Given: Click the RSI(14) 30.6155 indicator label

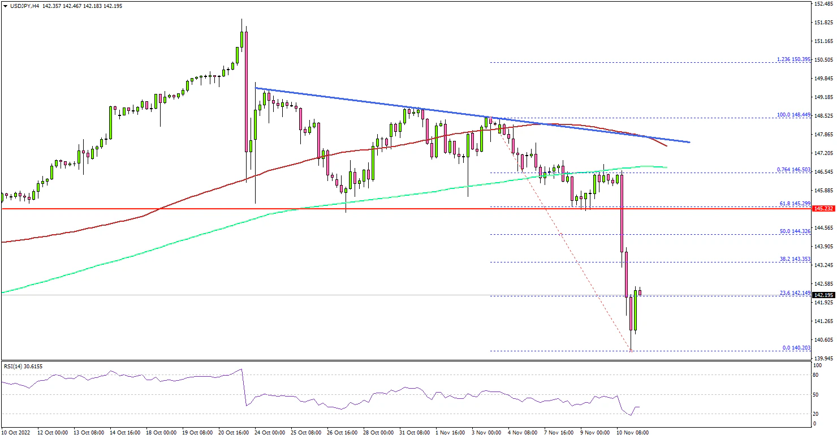Looking at the screenshot, I should tap(23, 366).
